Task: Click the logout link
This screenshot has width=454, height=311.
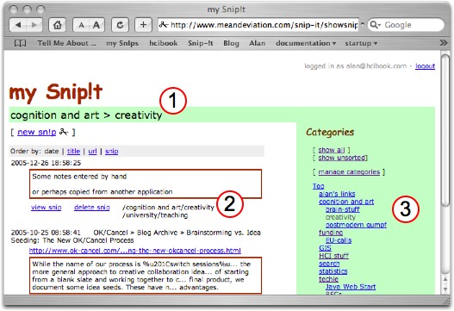Action: tap(425, 66)
